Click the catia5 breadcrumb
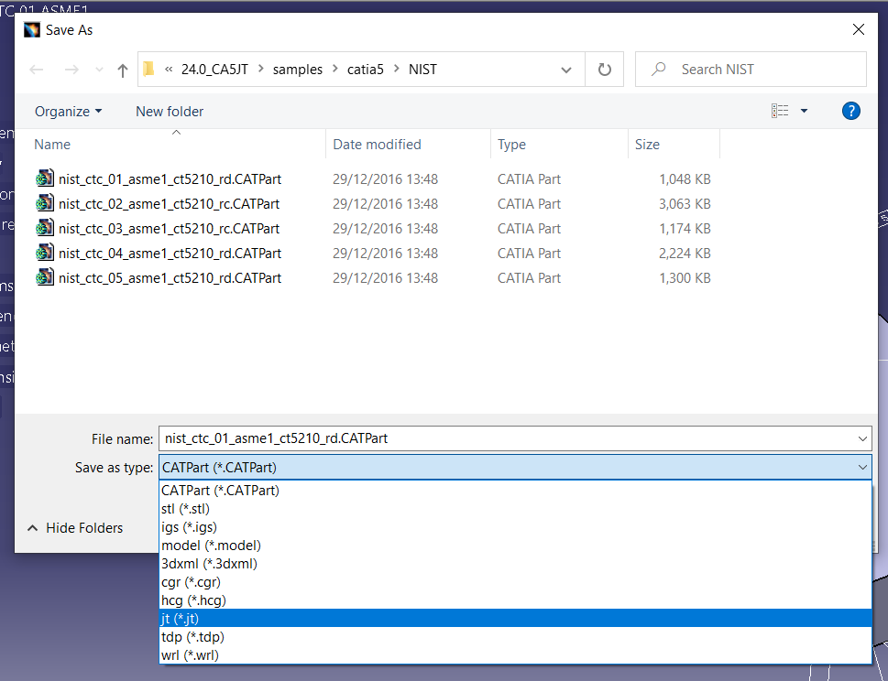 [366, 69]
